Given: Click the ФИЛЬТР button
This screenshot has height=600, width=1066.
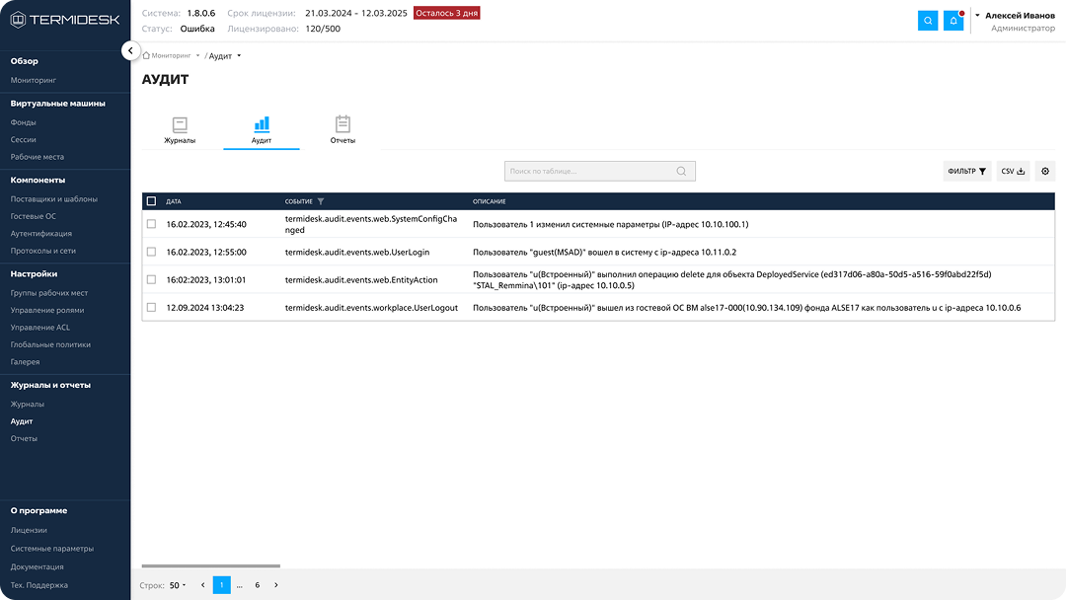Looking at the screenshot, I should tap(966, 171).
